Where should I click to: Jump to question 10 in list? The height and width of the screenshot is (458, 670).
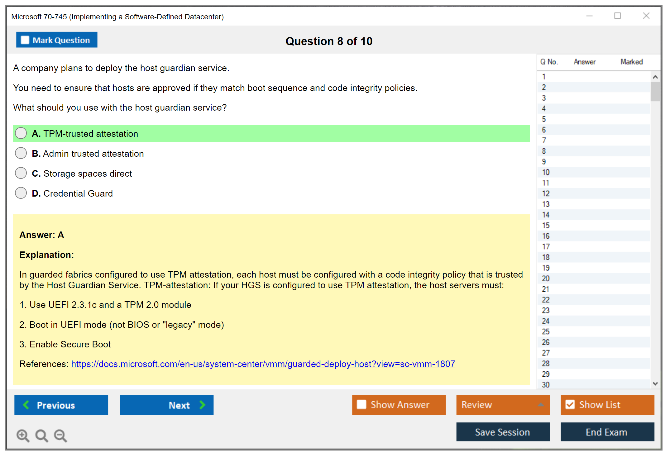pos(546,172)
